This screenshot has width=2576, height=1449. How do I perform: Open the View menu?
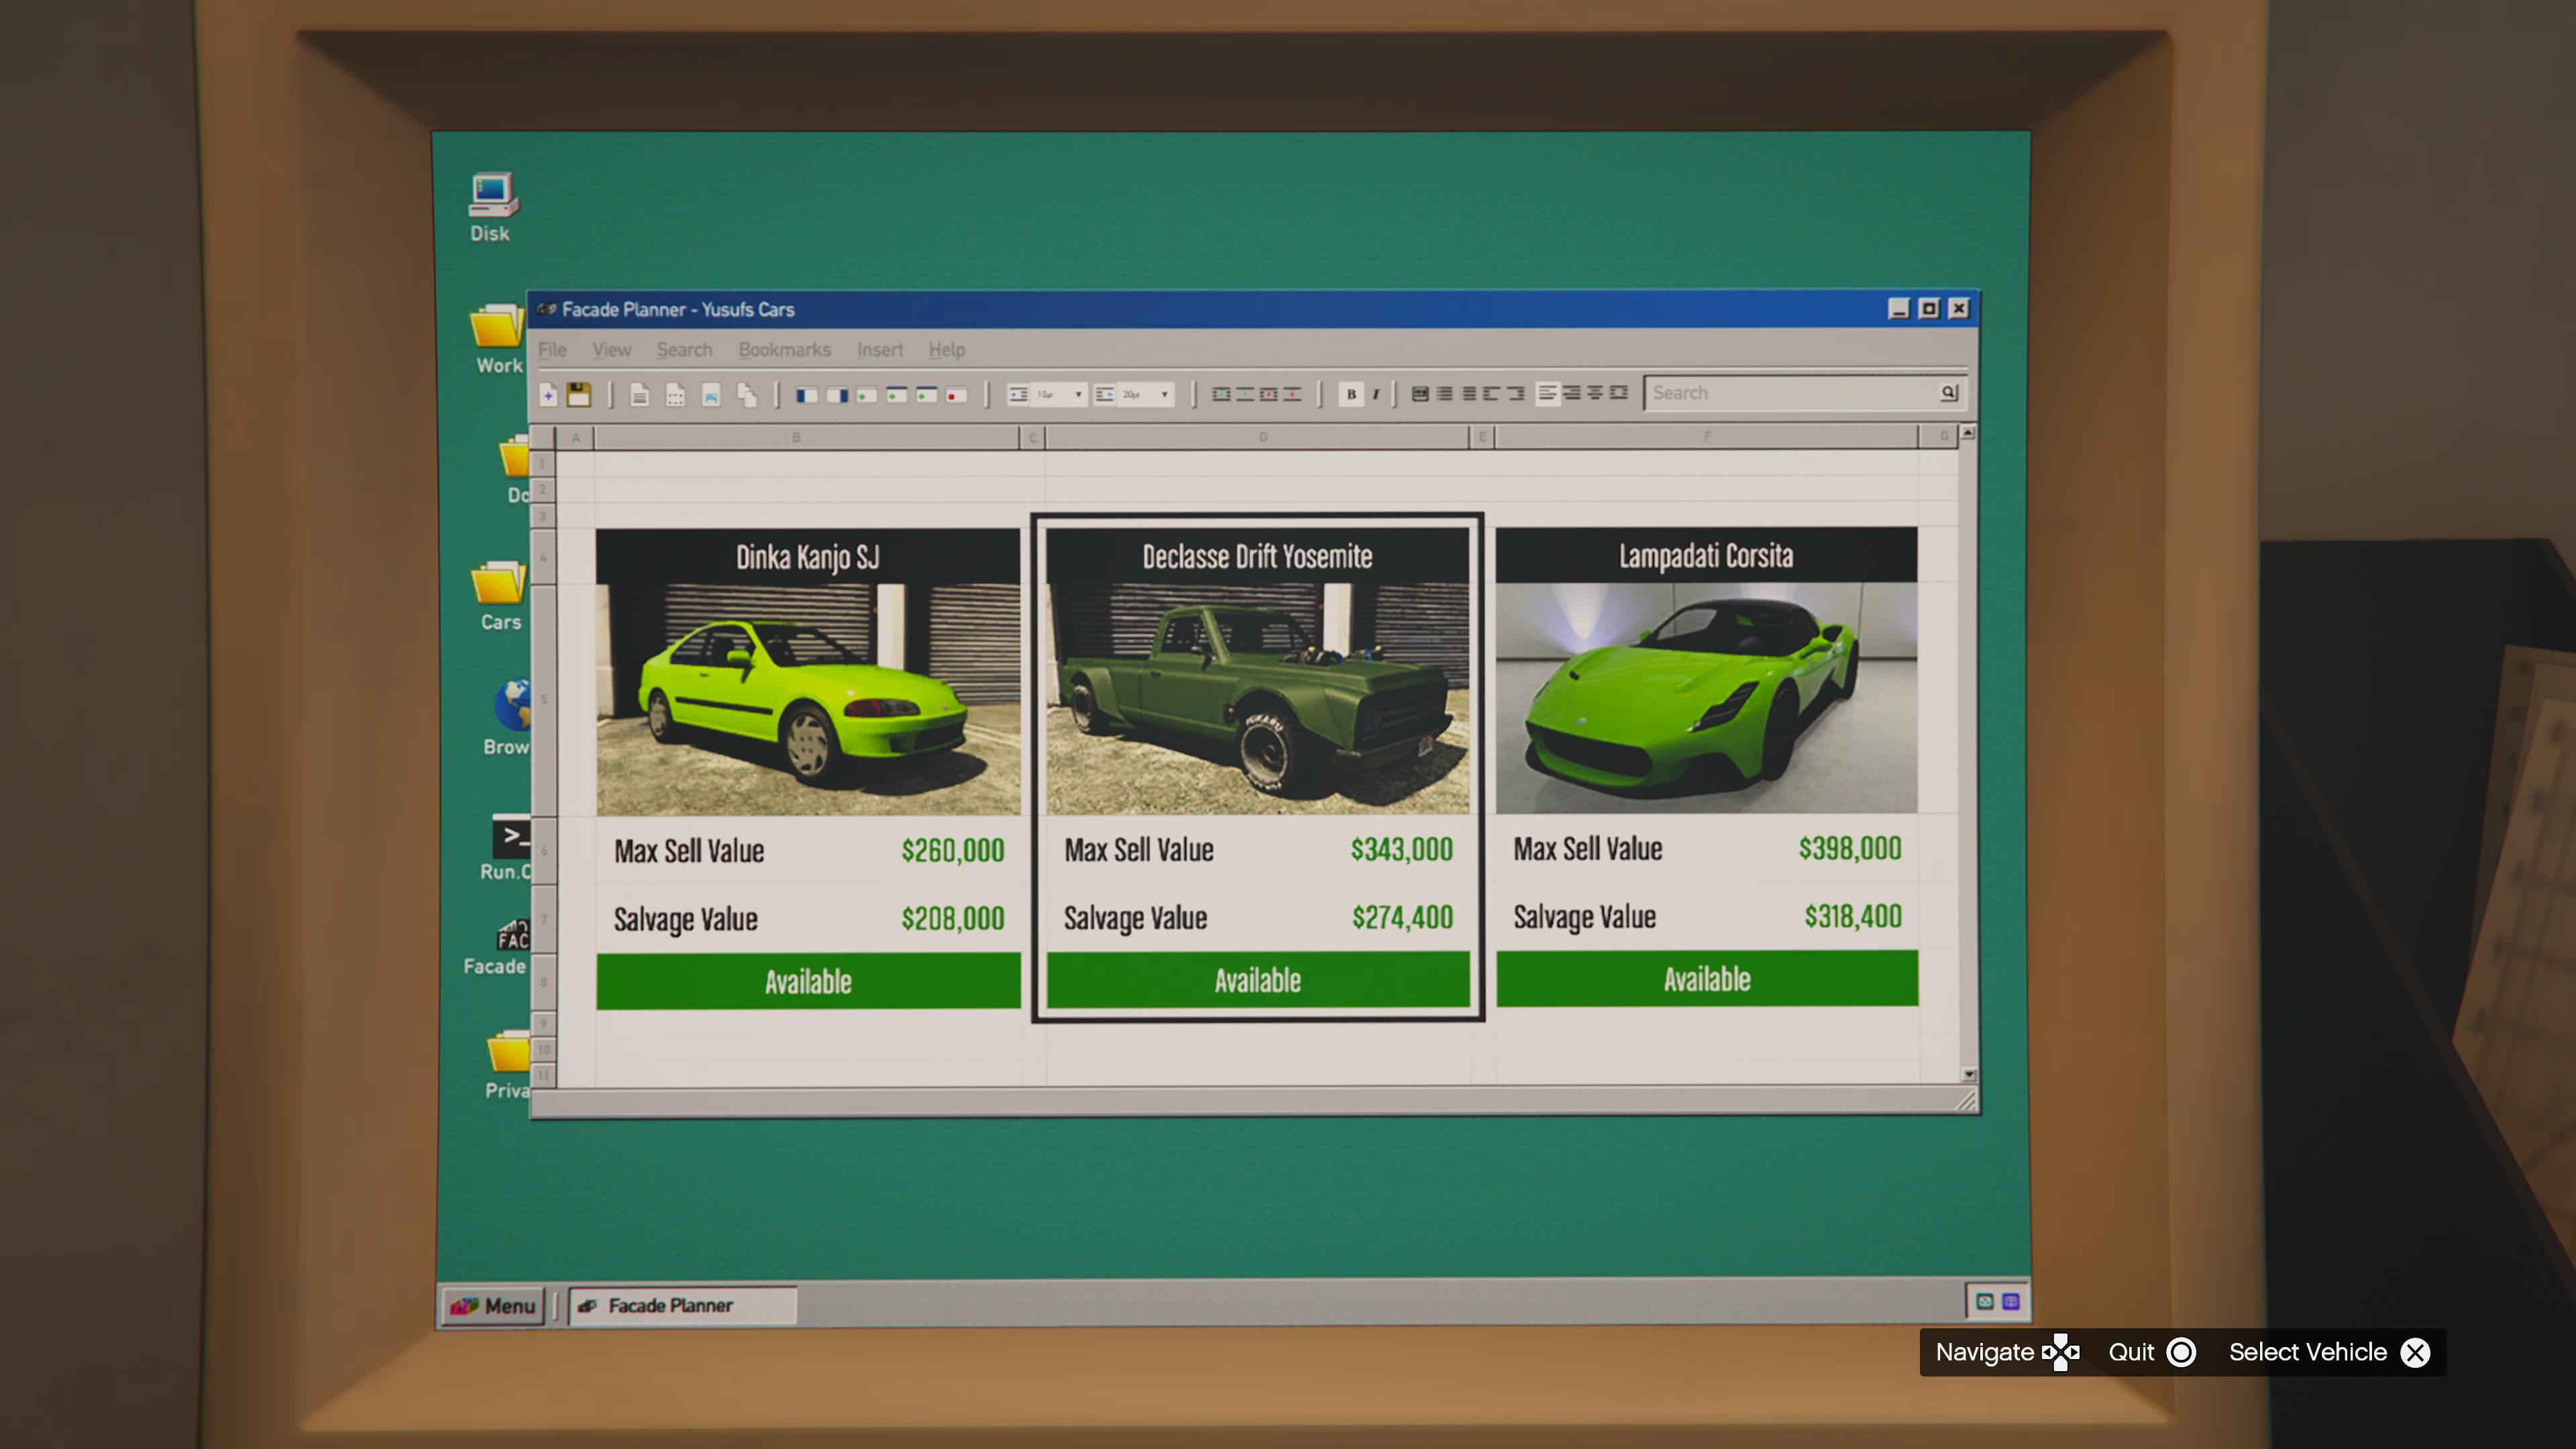611,350
